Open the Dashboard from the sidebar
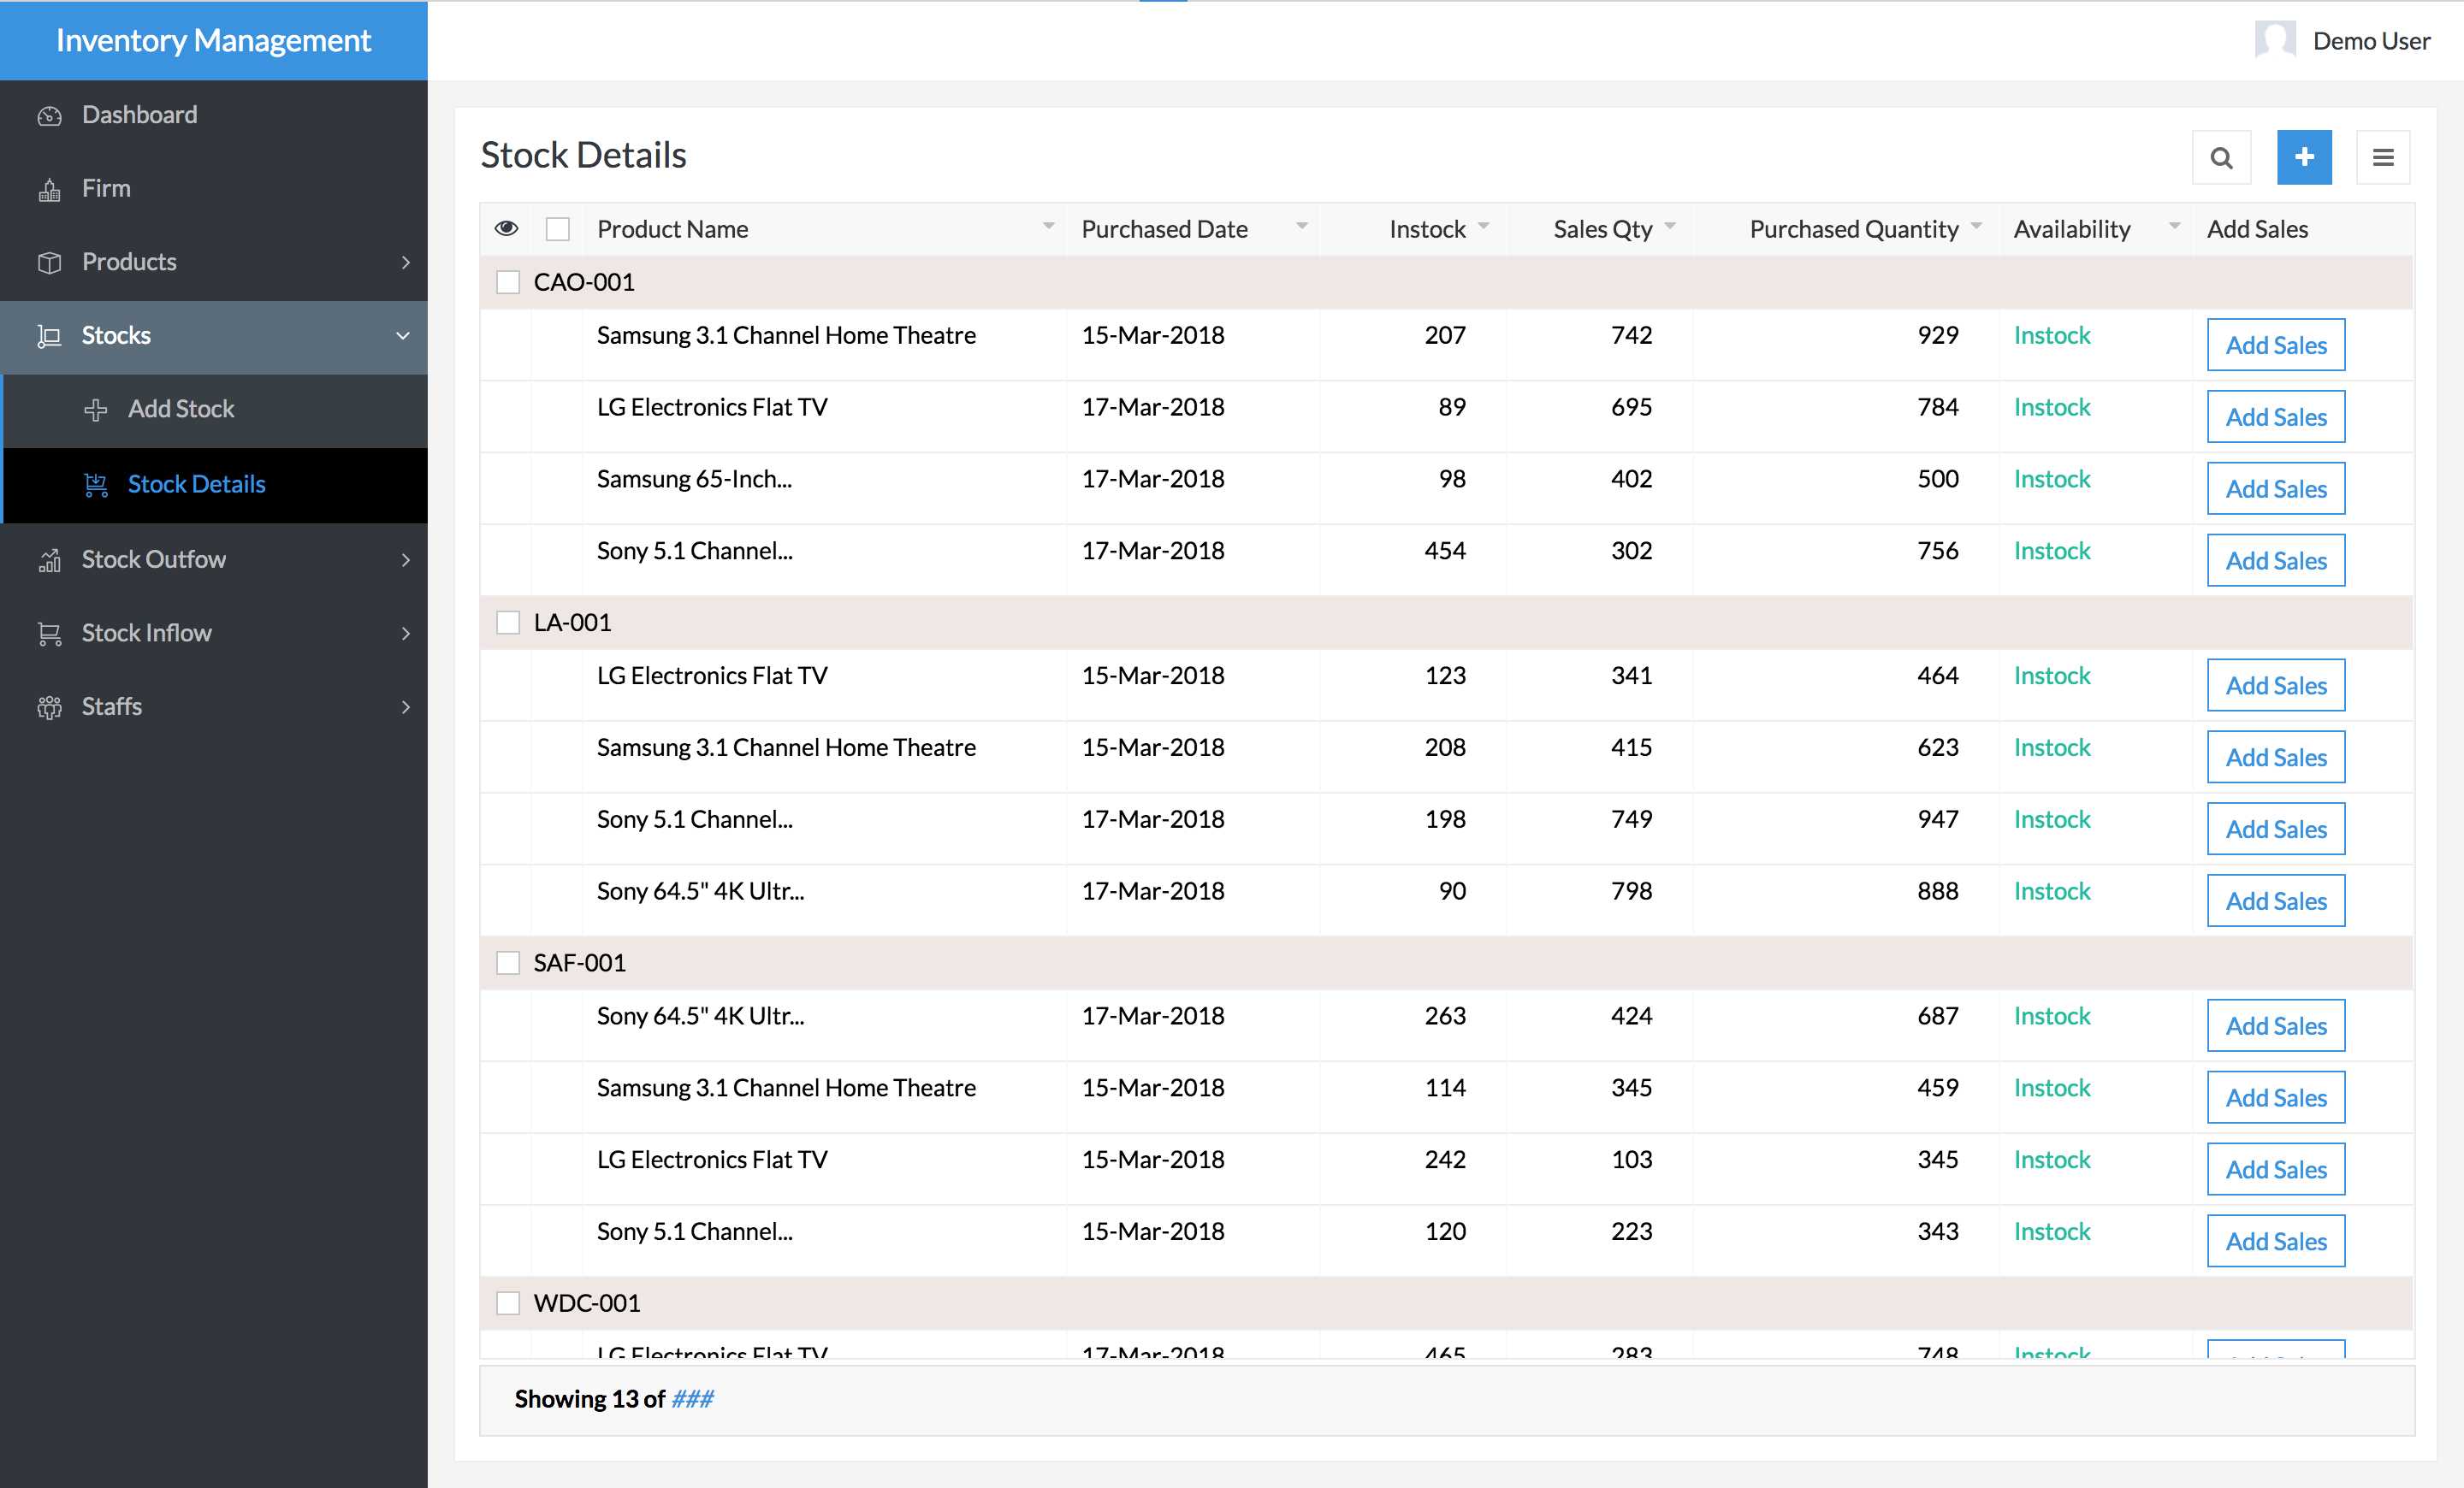 pyautogui.click(x=139, y=114)
